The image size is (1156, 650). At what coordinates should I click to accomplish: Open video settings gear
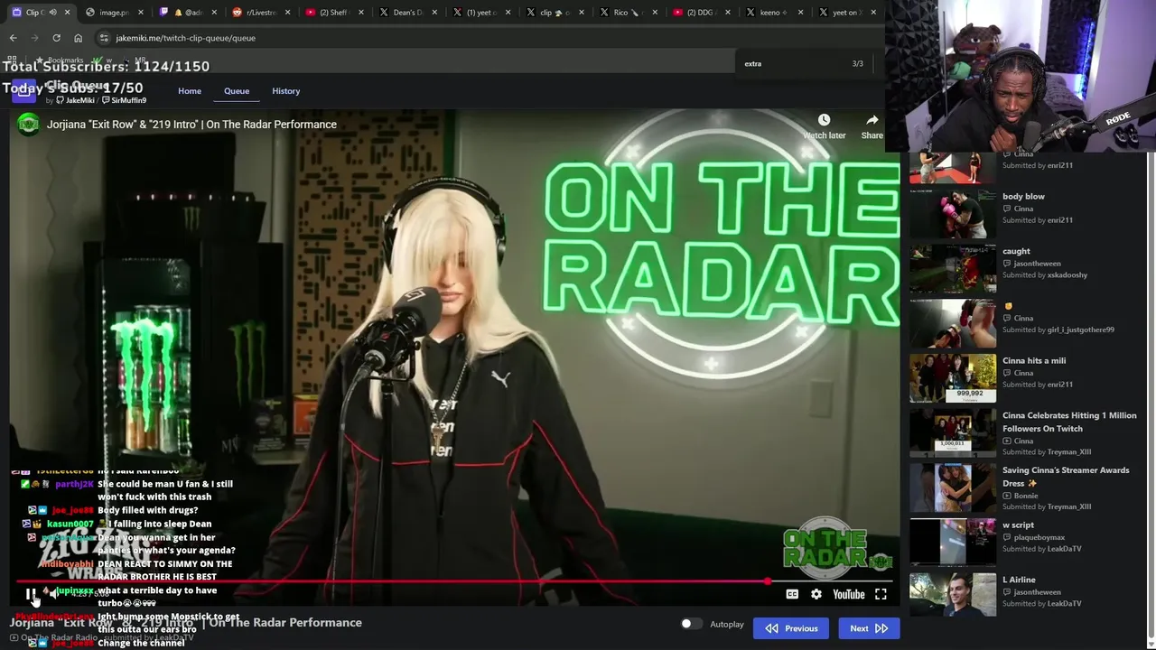pyautogui.click(x=816, y=594)
